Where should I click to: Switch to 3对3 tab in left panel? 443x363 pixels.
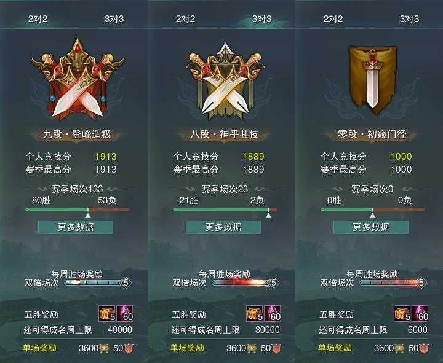point(114,19)
